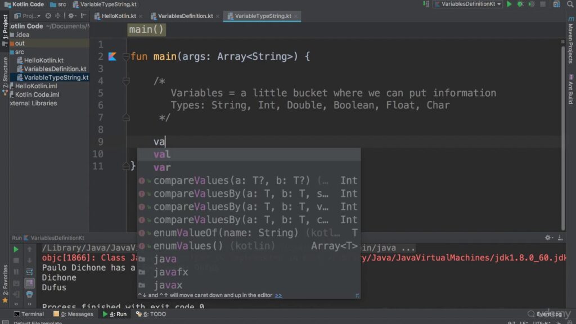The width and height of the screenshot is (576, 324).
Task: Close the VariablesDefinition.kt tab
Action: click(218, 16)
